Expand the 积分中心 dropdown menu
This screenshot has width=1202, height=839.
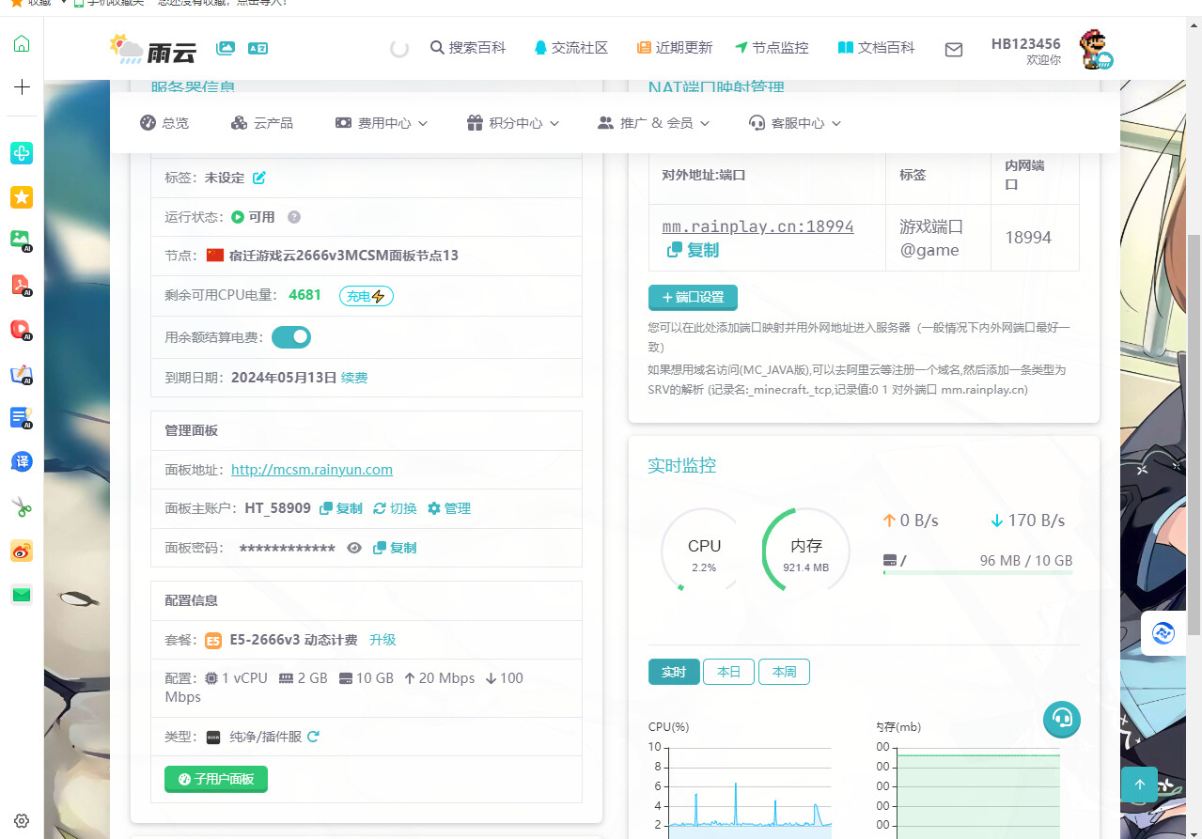click(x=512, y=123)
